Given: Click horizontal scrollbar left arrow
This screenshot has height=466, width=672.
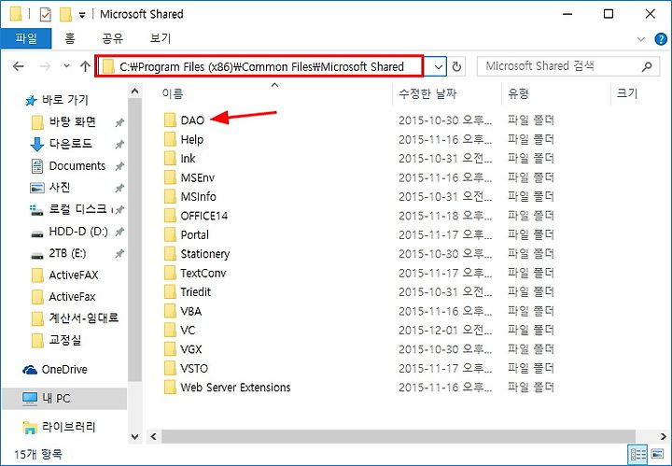Looking at the screenshot, I should pos(153,437).
